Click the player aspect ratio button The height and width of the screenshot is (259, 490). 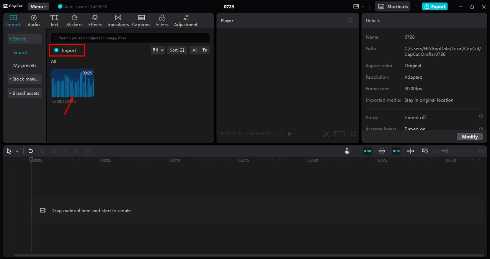pos(340,134)
